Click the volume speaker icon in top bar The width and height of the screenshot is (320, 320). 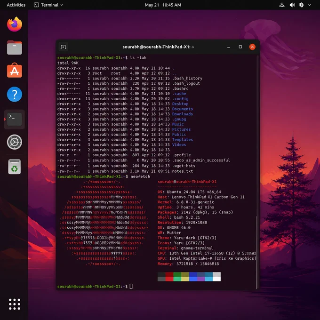click(292, 5)
